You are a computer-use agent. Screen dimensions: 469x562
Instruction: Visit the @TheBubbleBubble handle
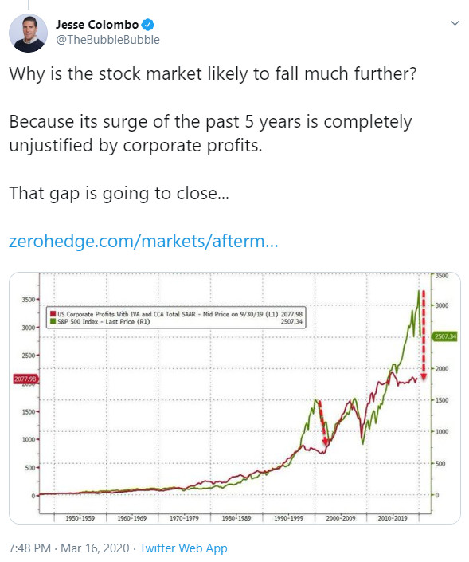[107, 40]
